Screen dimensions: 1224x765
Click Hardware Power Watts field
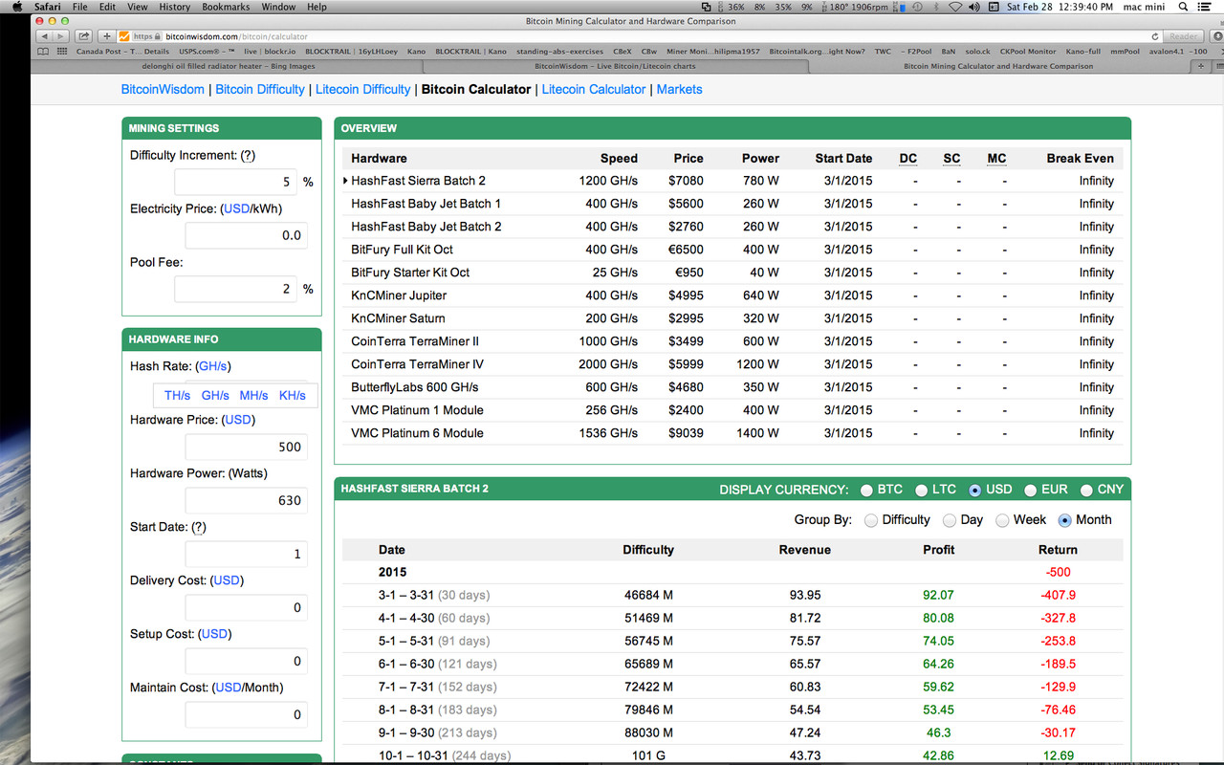[246, 500]
